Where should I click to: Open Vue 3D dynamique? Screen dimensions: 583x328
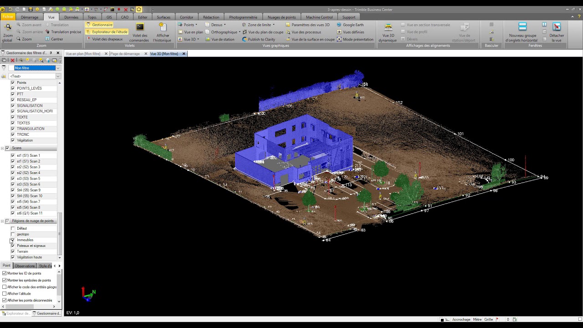[388, 32]
